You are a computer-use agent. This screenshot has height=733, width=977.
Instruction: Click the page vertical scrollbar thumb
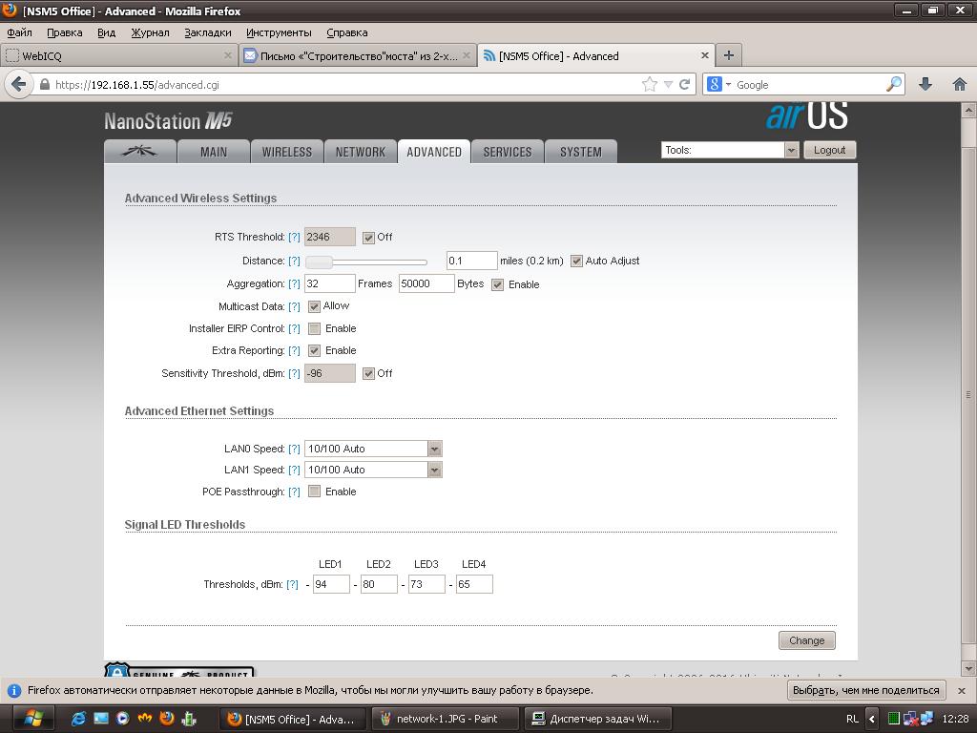pos(967,394)
